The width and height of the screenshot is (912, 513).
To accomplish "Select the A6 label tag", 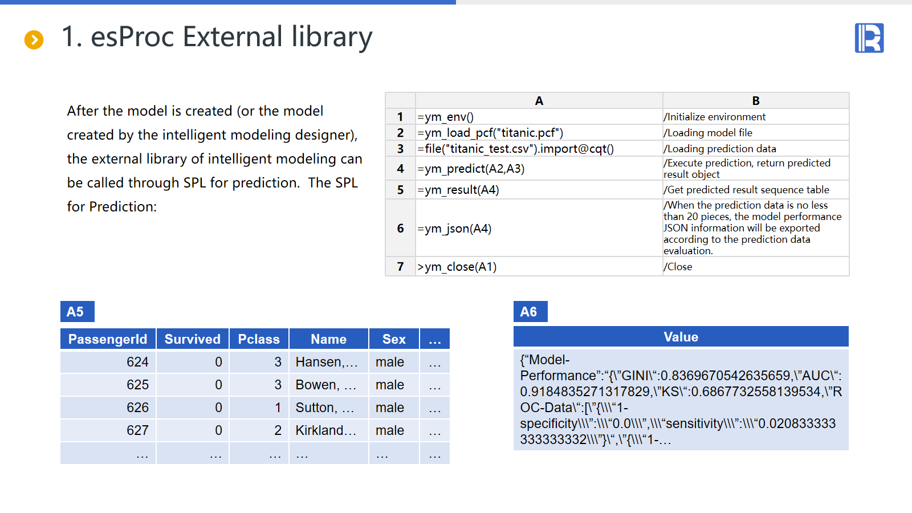I will coord(530,312).
